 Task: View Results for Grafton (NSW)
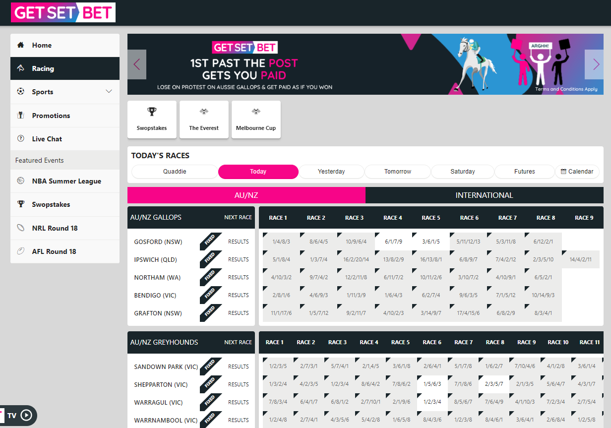coord(239,313)
